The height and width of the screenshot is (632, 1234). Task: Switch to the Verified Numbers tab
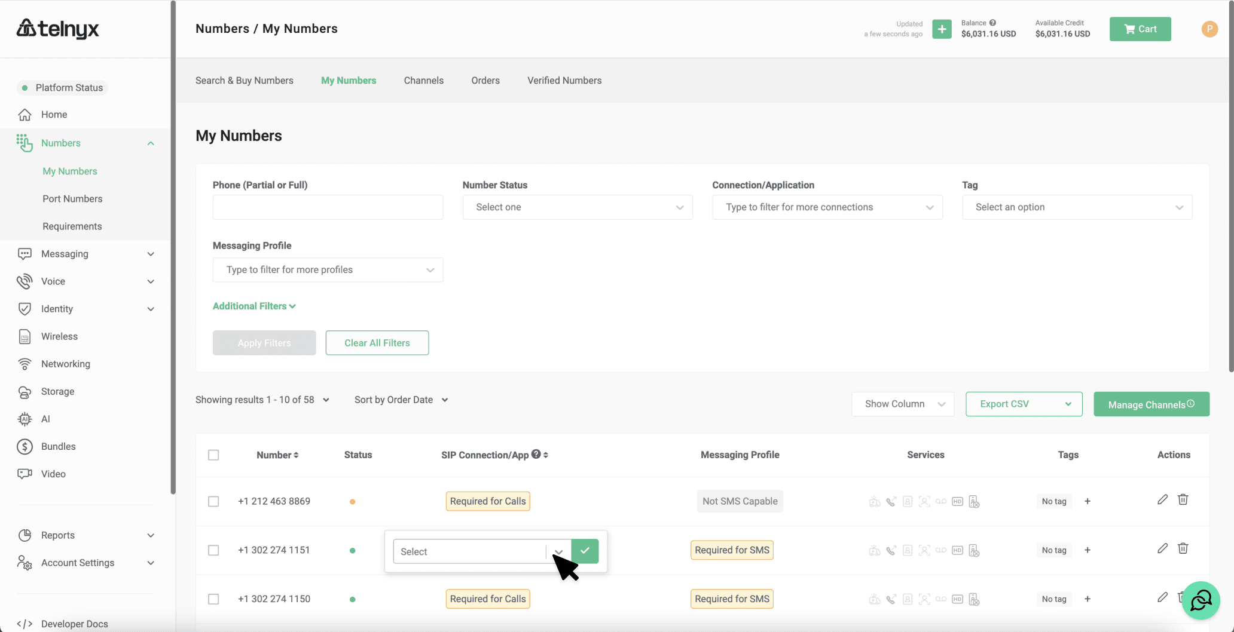click(x=564, y=81)
